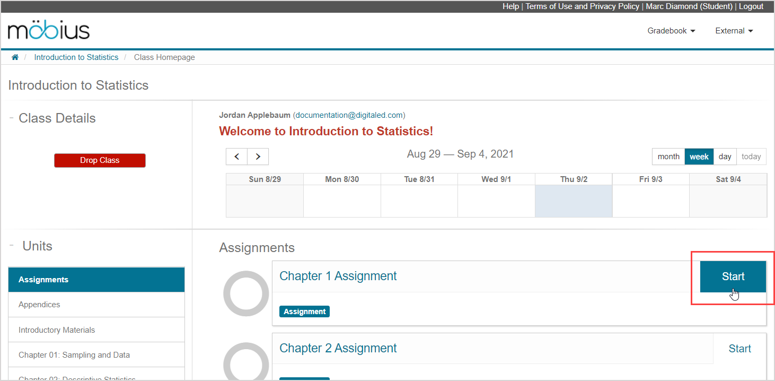The height and width of the screenshot is (381, 775).
Task: Start the Chapter 1 Assignment
Action: coord(733,276)
